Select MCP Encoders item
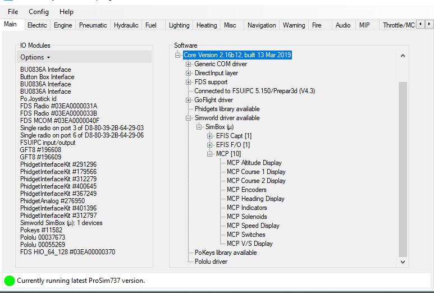The image size is (434, 293). click(246, 190)
